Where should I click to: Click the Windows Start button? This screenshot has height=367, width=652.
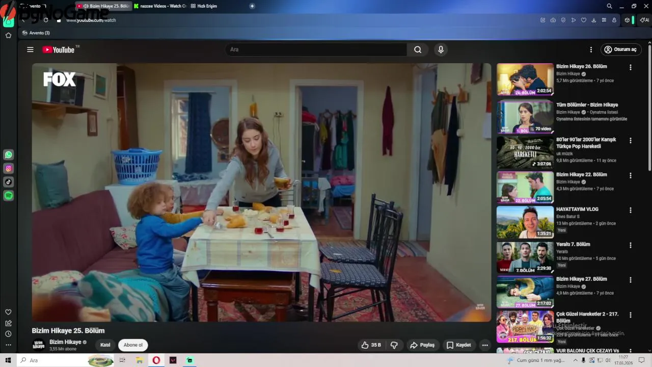[8, 360]
